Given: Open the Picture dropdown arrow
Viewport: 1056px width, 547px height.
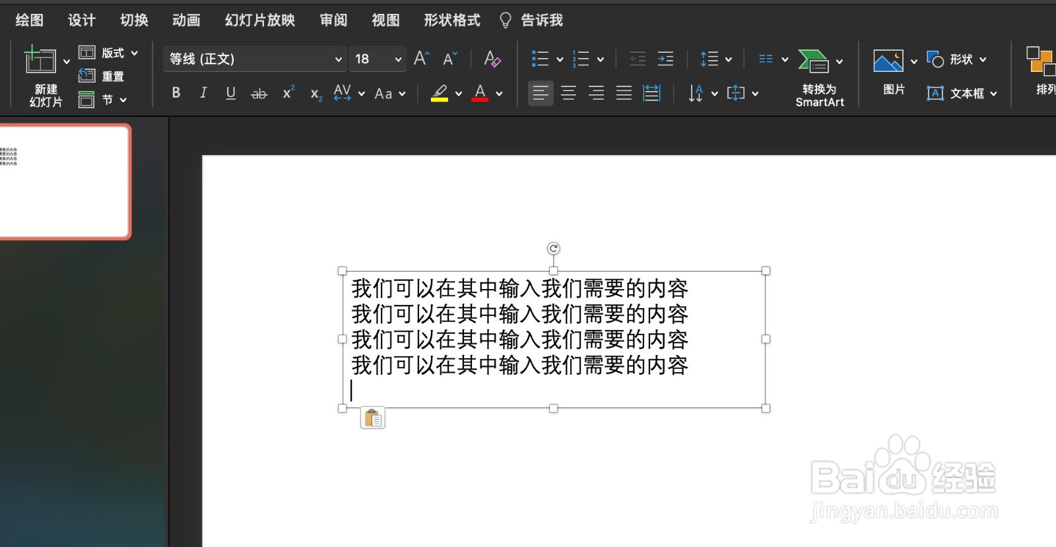Looking at the screenshot, I should (914, 62).
